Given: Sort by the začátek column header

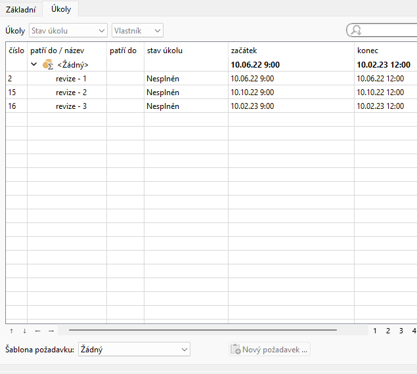Looking at the screenshot, I should point(290,51).
